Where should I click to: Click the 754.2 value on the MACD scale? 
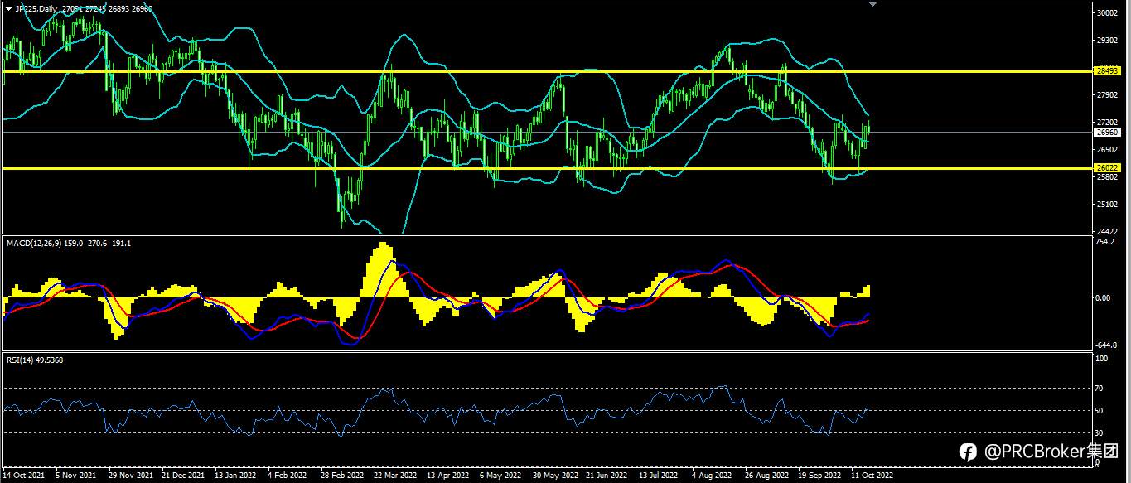[x=1105, y=243]
